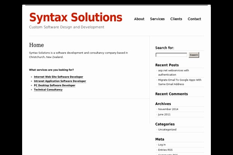Click the Syntax Solutions site title
The height and width of the screenshot is (155, 233).
[x=76, y=17]
